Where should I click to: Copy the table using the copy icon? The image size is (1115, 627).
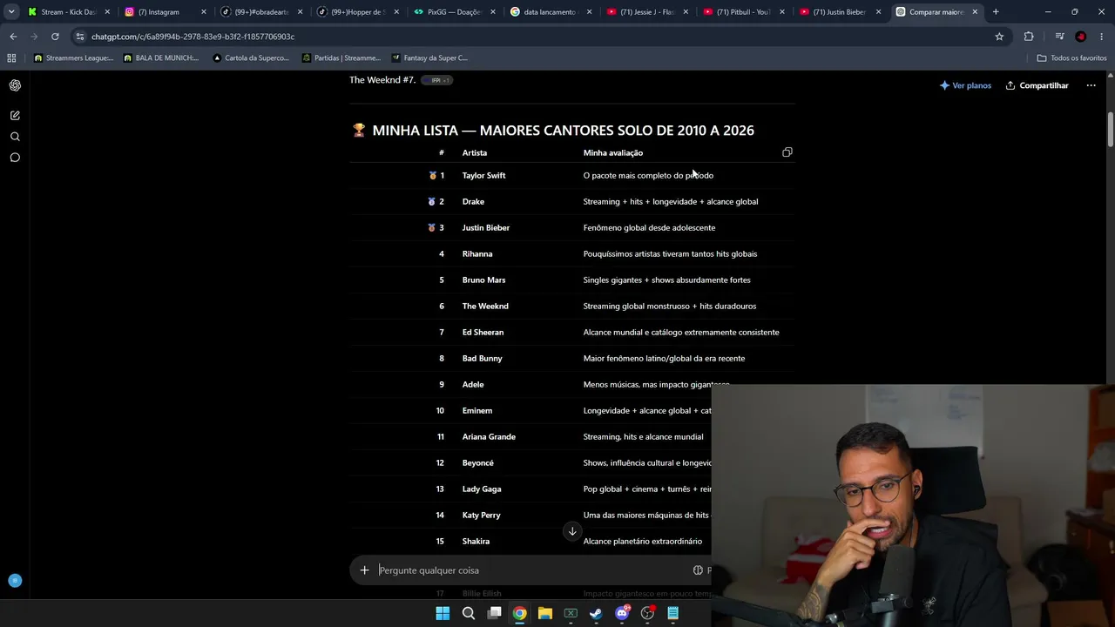(787, 152)
